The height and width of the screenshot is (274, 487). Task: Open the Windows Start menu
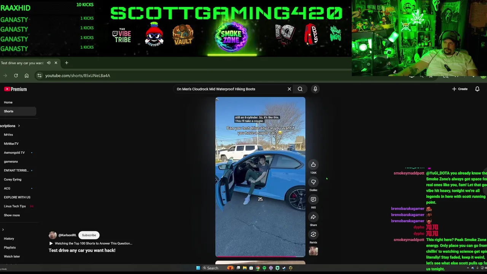tap(198, 268)
